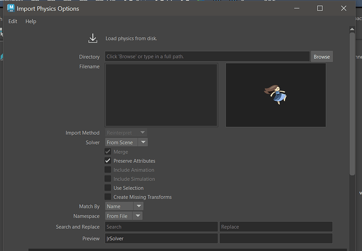Open the Edit menu
The image size is (362, 251).
tap(13, 21)
